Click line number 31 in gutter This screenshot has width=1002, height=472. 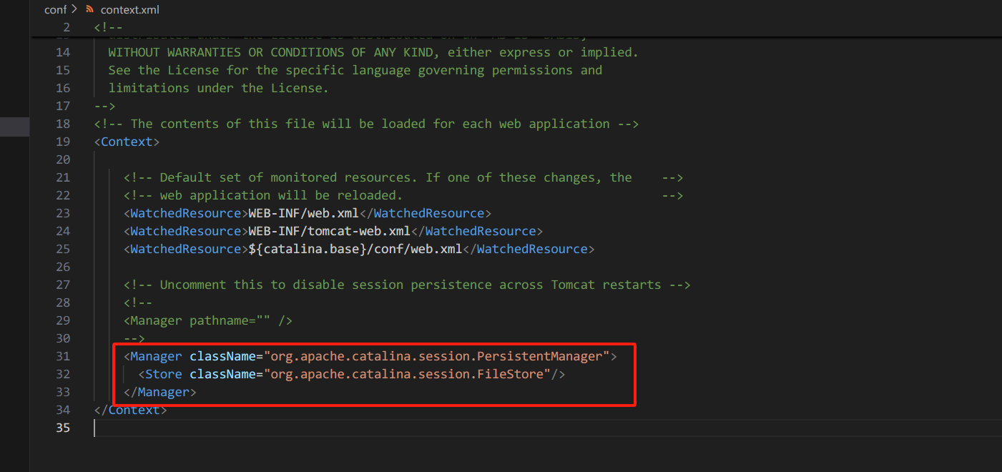click(x=63, y=356)
